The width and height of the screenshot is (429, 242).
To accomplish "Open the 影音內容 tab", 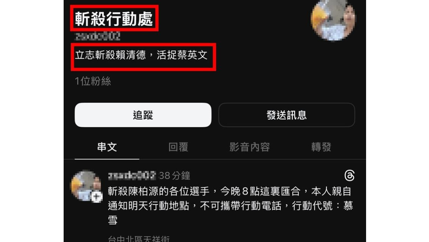I will tap(250, 147).
